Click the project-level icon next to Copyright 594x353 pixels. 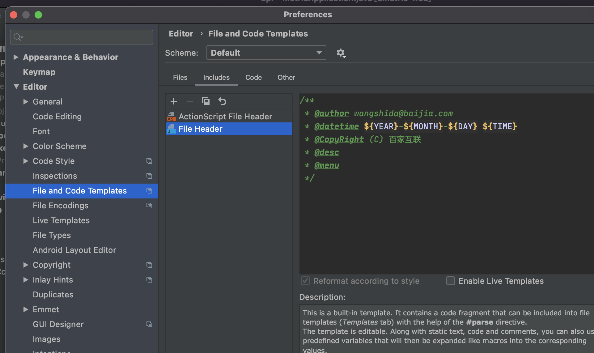[149, 265]
